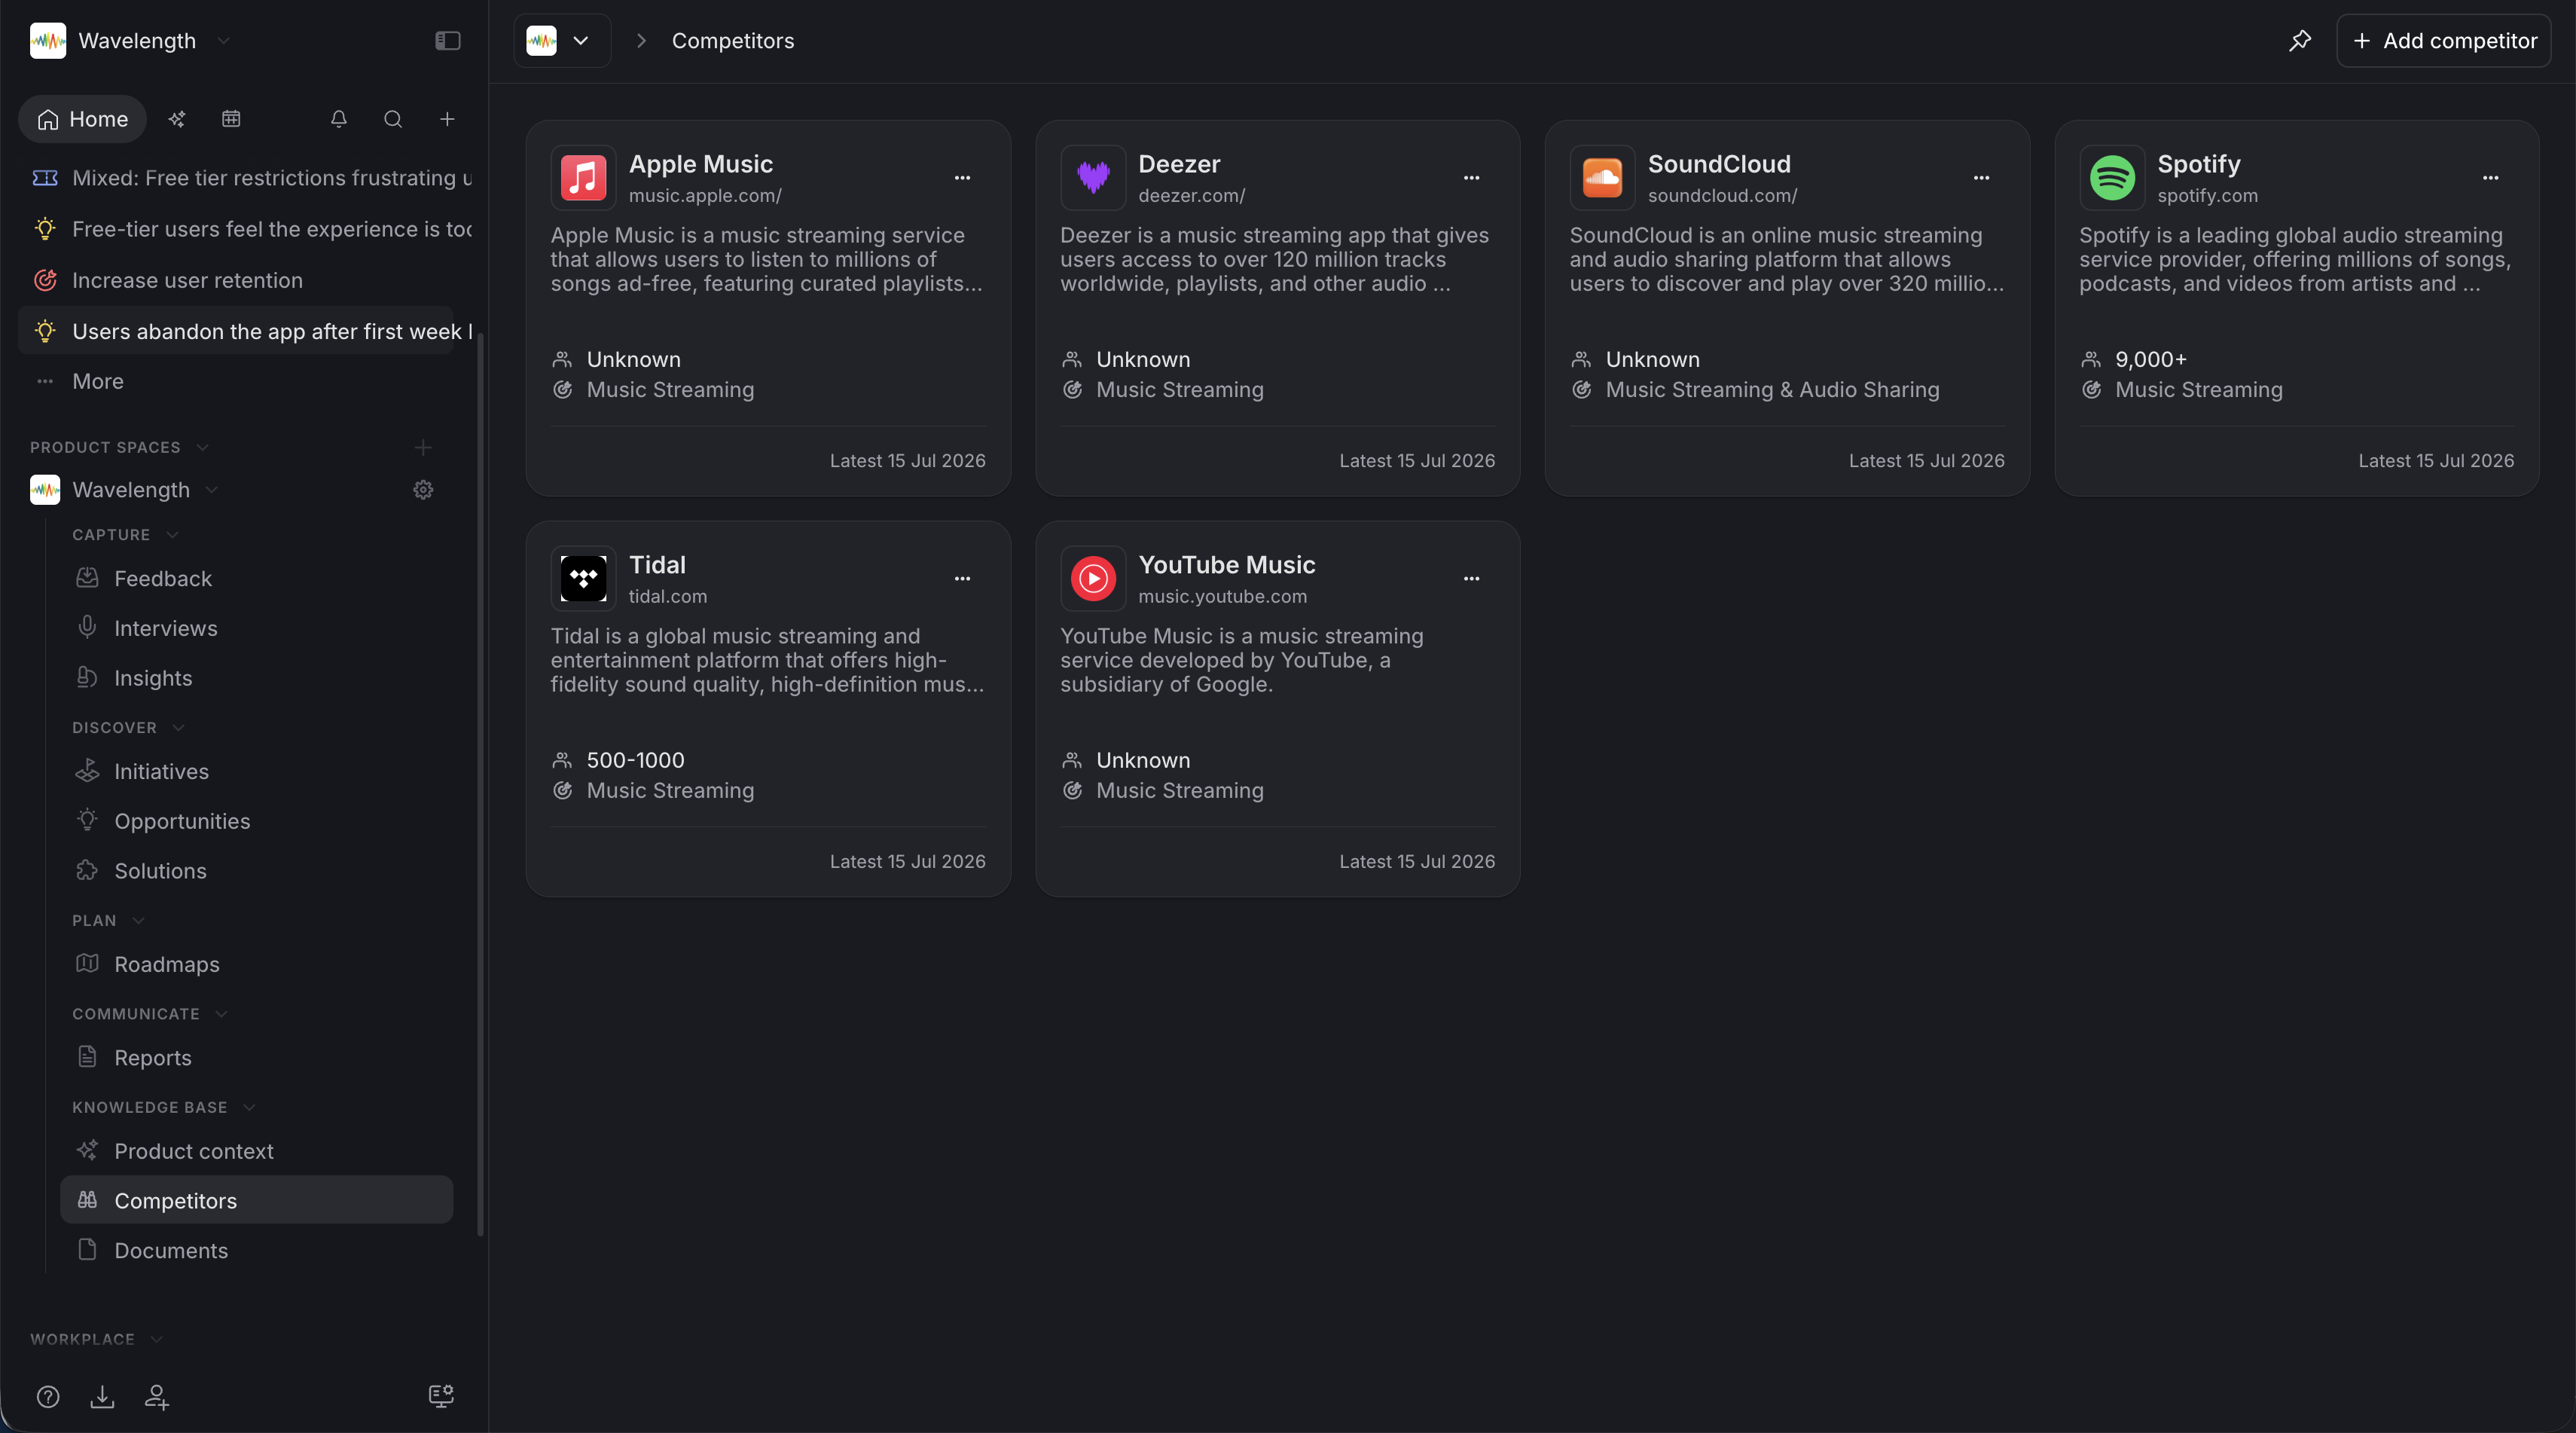
Task: Open 'Free-tier users feel the experience' item
Action: (236, 230)
